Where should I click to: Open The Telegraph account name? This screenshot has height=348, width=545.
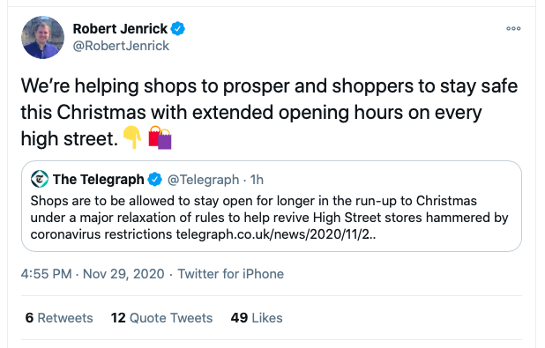tap(99, 179)
